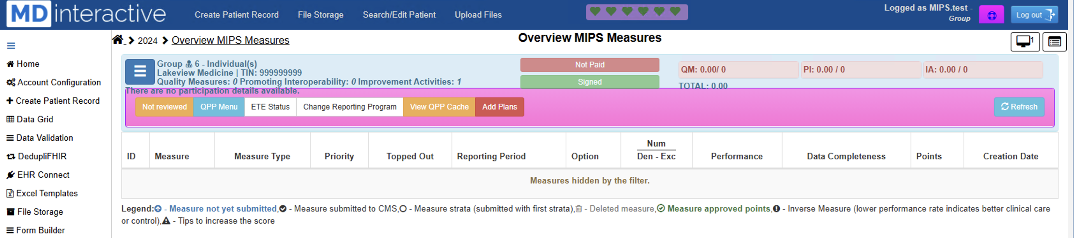The width and height of the screenshot is (1074, 238).
Task: Click the Refresh button
Action: (x=1019, y=107)
